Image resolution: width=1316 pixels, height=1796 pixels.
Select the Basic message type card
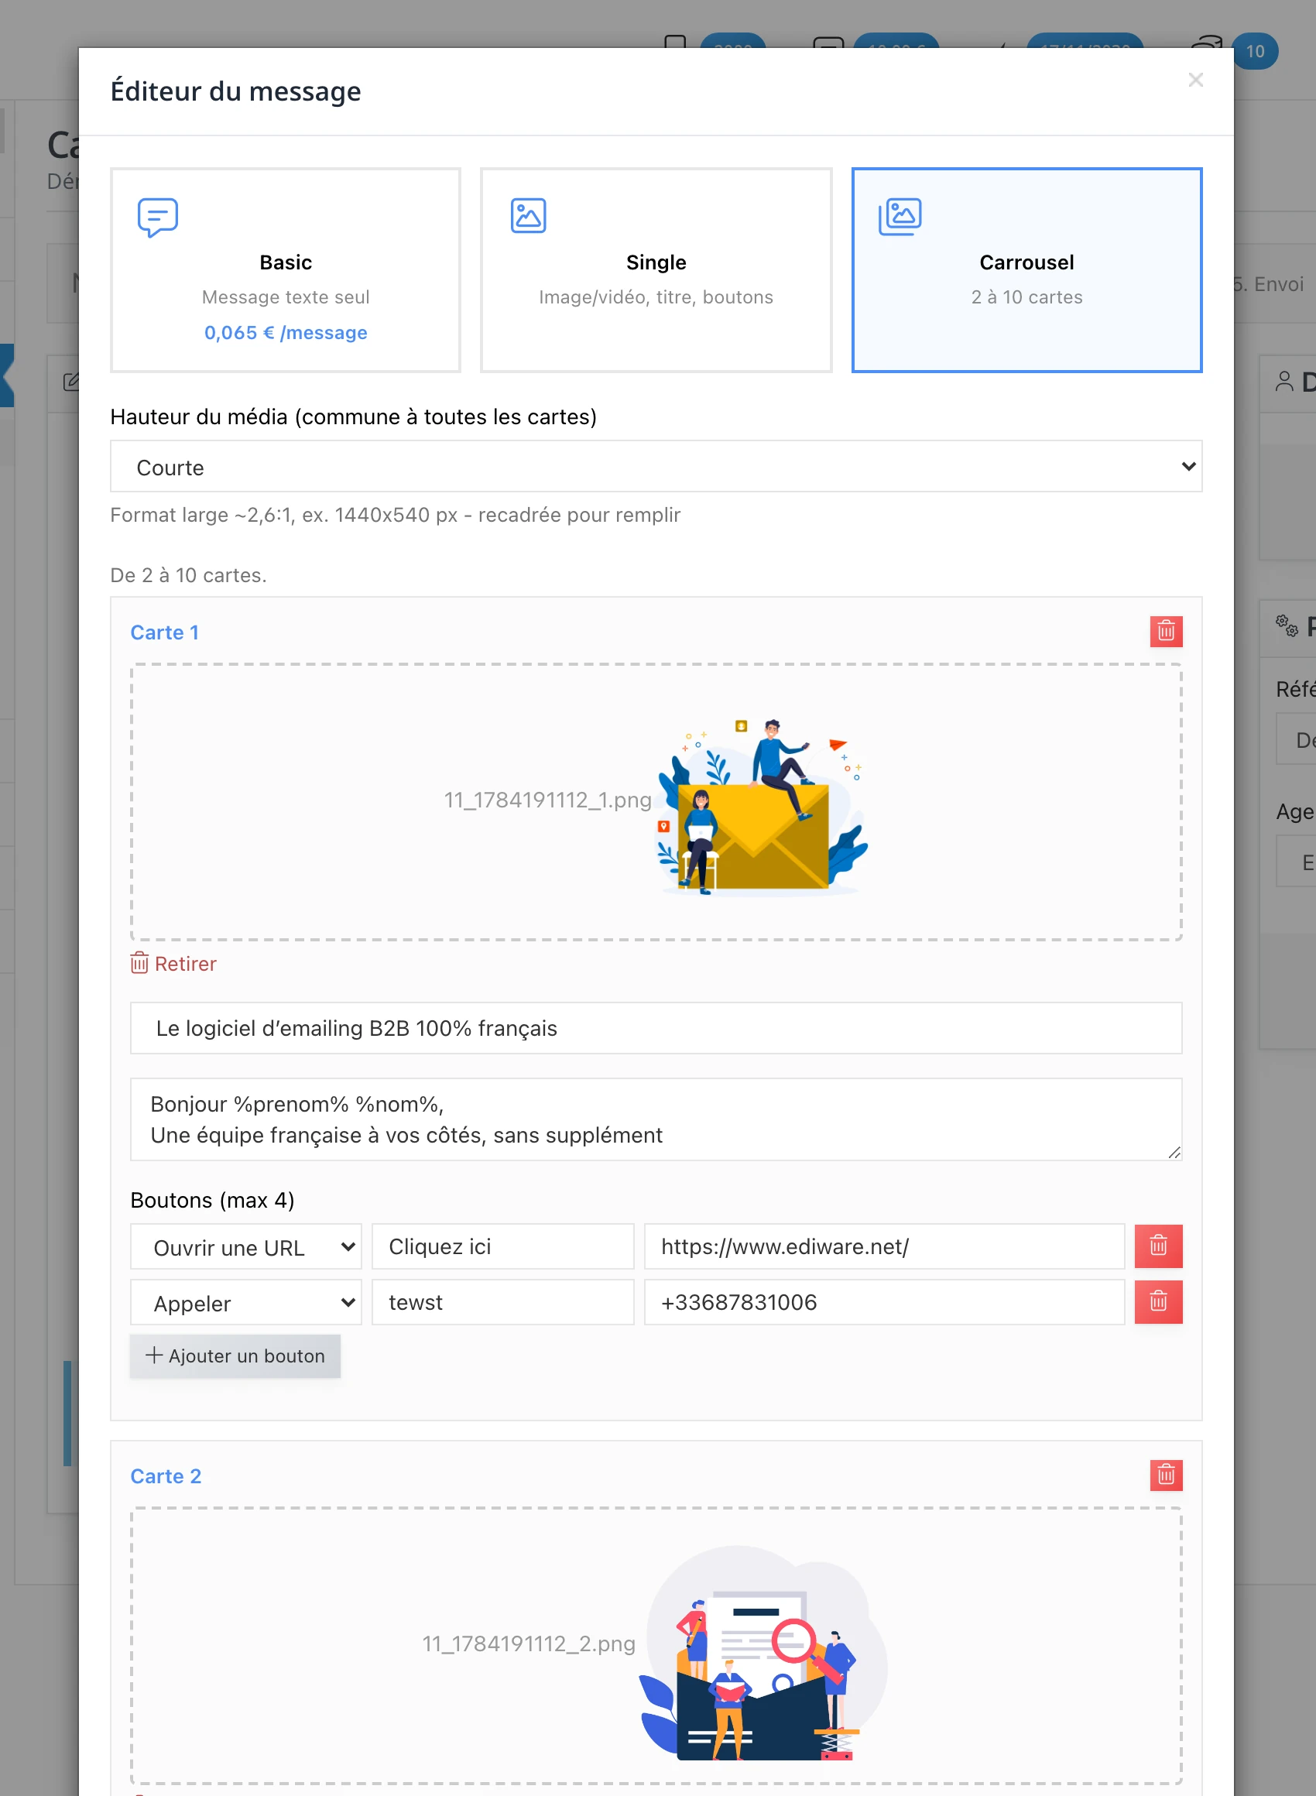coord(285,270)
